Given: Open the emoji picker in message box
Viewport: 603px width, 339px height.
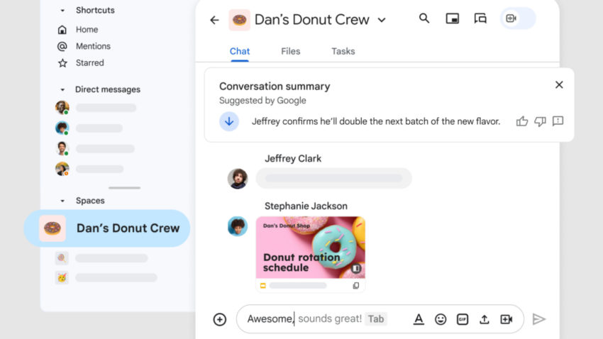Looking at the screenshot, I should point(441,319).
